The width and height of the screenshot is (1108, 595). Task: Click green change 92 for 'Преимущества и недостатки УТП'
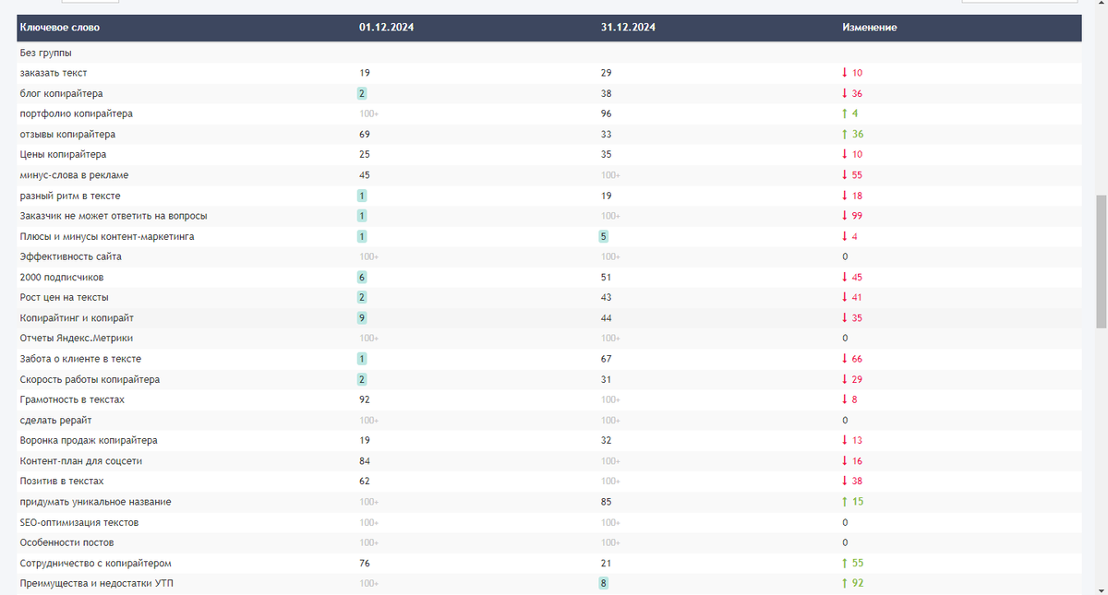click(858, 583)
